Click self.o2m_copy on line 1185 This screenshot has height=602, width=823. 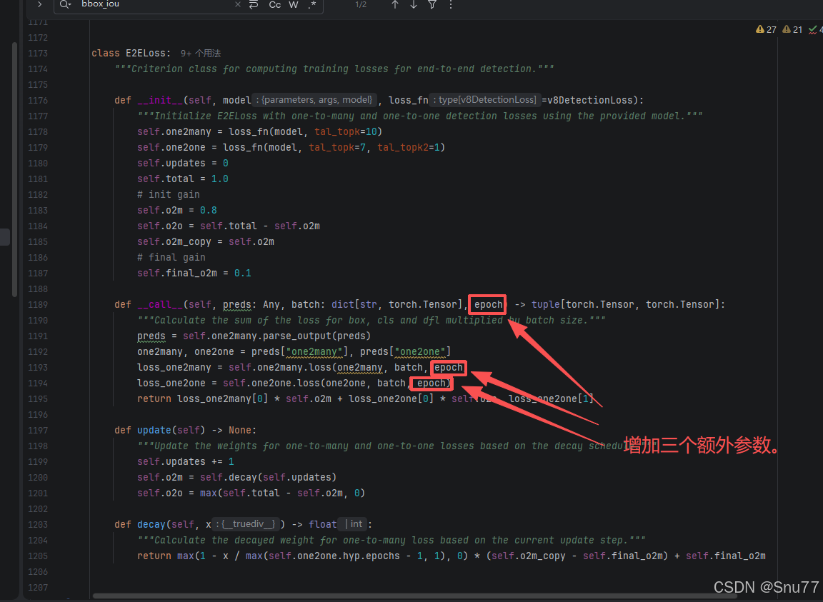pyautogui.click(x=174, y=241)
